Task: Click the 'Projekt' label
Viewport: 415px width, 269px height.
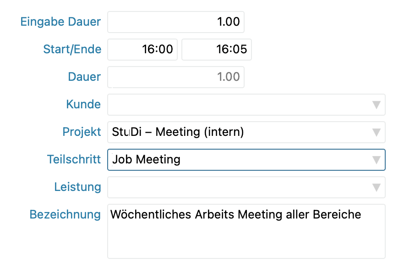Action: tap(82, 132)
